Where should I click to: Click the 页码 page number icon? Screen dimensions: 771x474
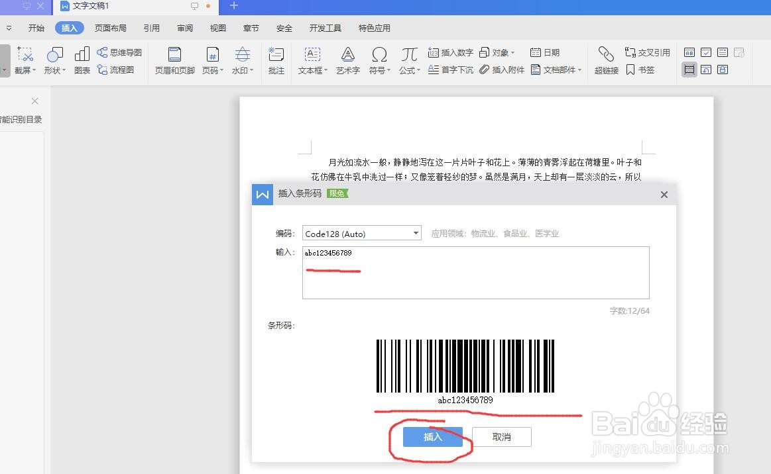[x=212, y=54]
